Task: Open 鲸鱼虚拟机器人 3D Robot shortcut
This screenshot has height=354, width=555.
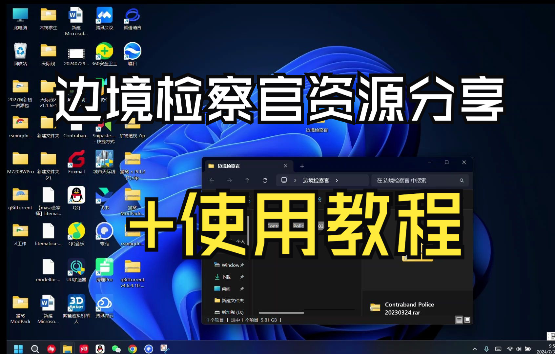Action: point(76,309)
